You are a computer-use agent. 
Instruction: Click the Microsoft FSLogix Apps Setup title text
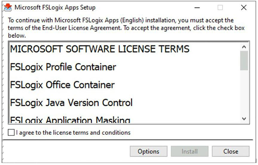click(x=55, y=7)
